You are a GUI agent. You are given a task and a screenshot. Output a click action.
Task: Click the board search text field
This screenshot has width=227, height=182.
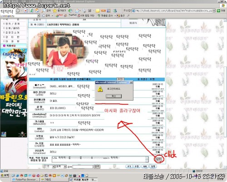point(83,167)
